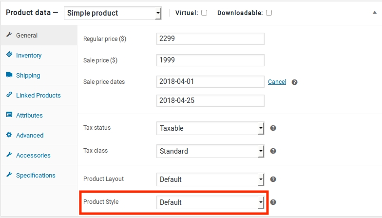Click the help icon next to Tax class
The height and width of the screenshot is (218, 382).
(273, 151)
